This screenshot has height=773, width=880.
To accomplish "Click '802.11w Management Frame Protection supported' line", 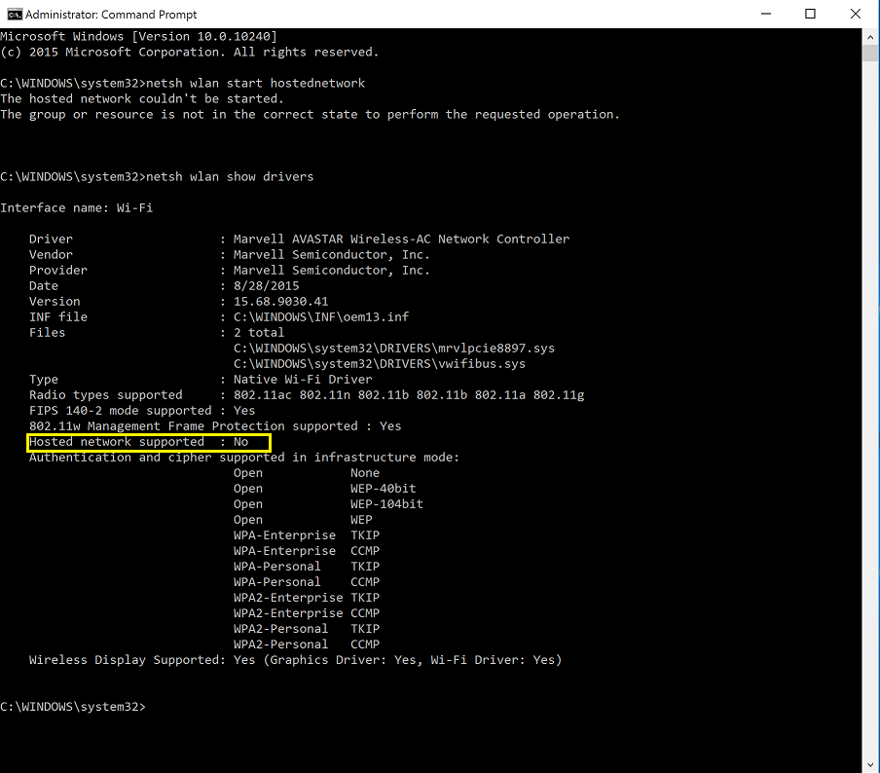I will (215, 426).
